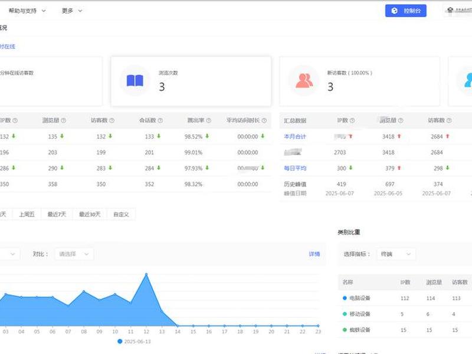This screenshot has width=472, height=354.
Task: Open the 详情 link above the chart
Action: coord(314,254)
